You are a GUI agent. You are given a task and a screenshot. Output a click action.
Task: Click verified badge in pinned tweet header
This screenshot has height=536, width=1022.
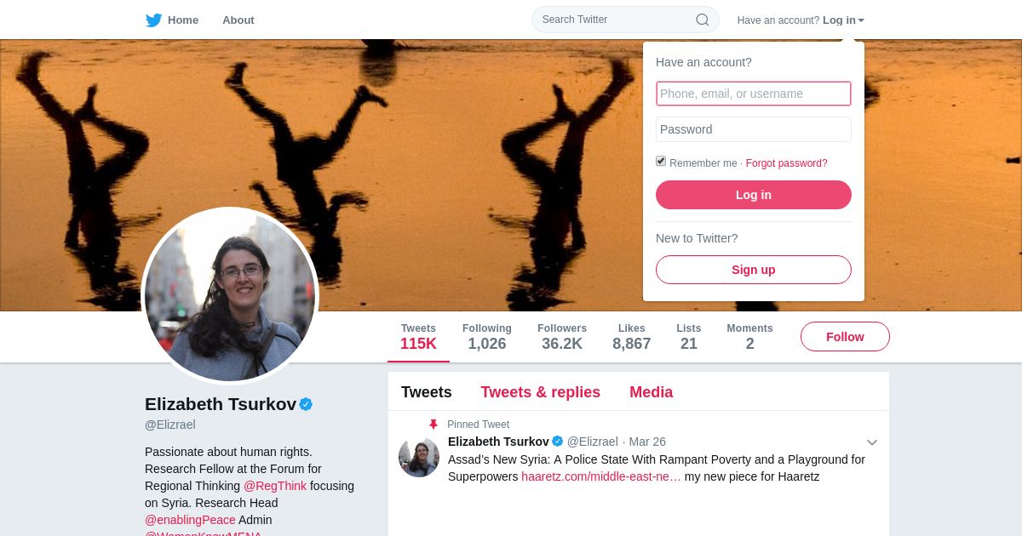558,442
